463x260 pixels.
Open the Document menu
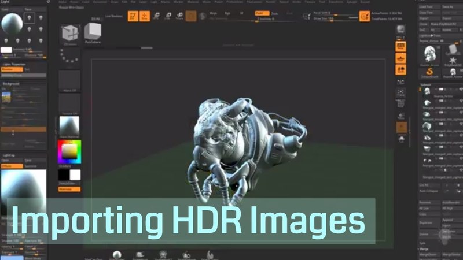[100, 2]
